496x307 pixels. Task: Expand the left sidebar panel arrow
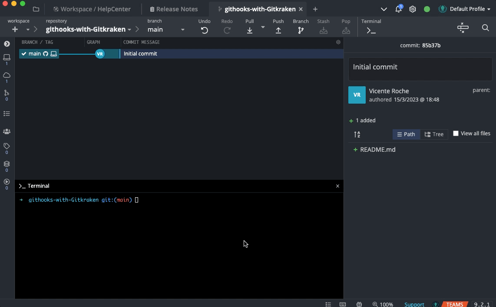coord(7,44)
